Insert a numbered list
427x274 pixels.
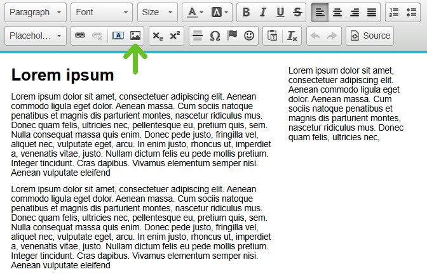click(x=394, y=13)
